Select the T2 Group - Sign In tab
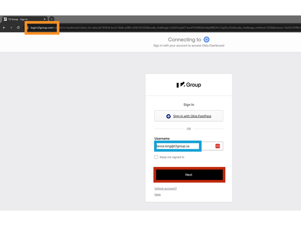The height and width of the screenshot is (226, 301). coord(24,19)
